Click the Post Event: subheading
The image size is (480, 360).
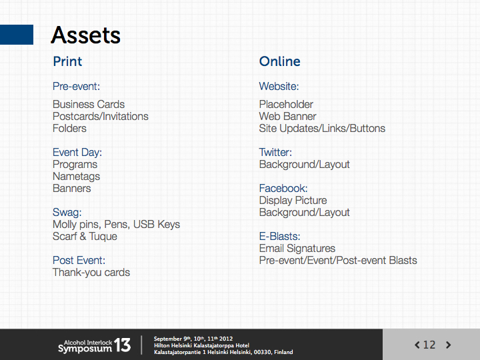pyautogui.click(x=79, y=260)
